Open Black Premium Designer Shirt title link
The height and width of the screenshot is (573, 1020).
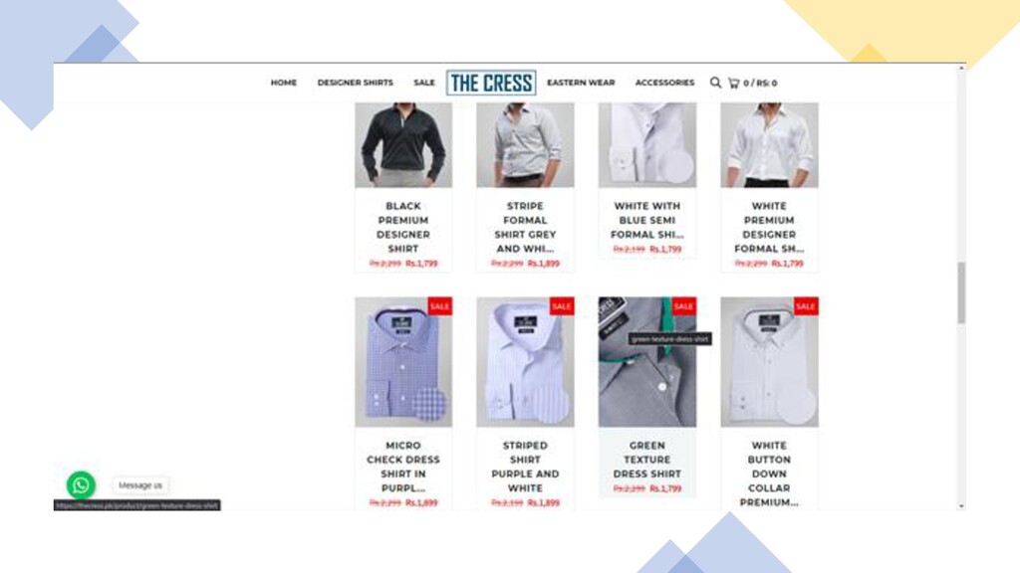[403, 228]
